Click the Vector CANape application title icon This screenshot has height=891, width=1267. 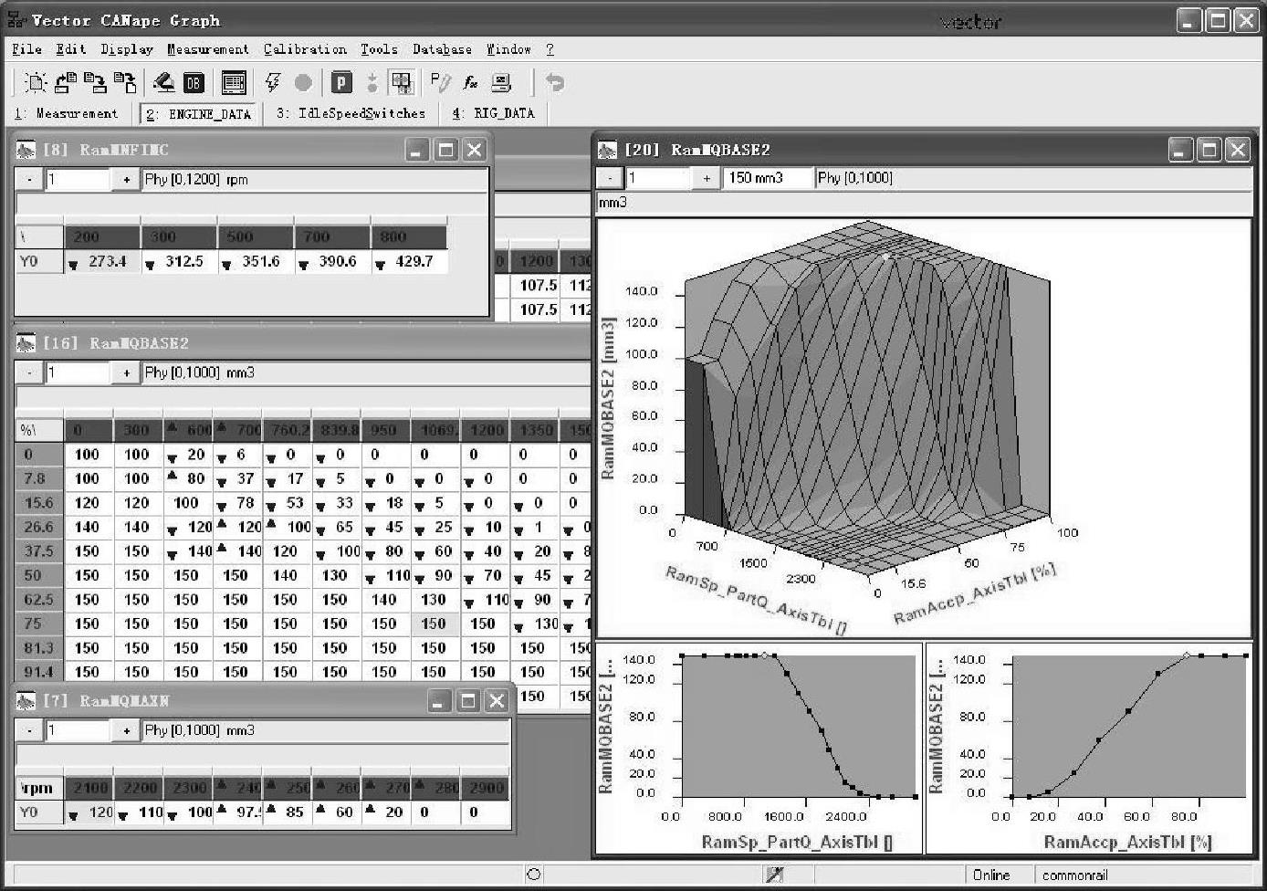tap(16, 20)
